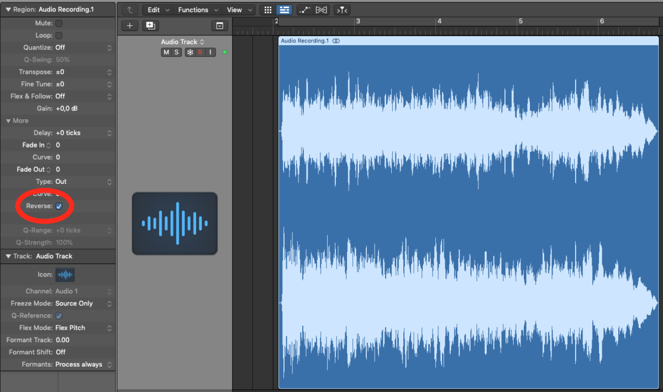
Task: Mute the Audio Track with M button
Action: point(166,52)
